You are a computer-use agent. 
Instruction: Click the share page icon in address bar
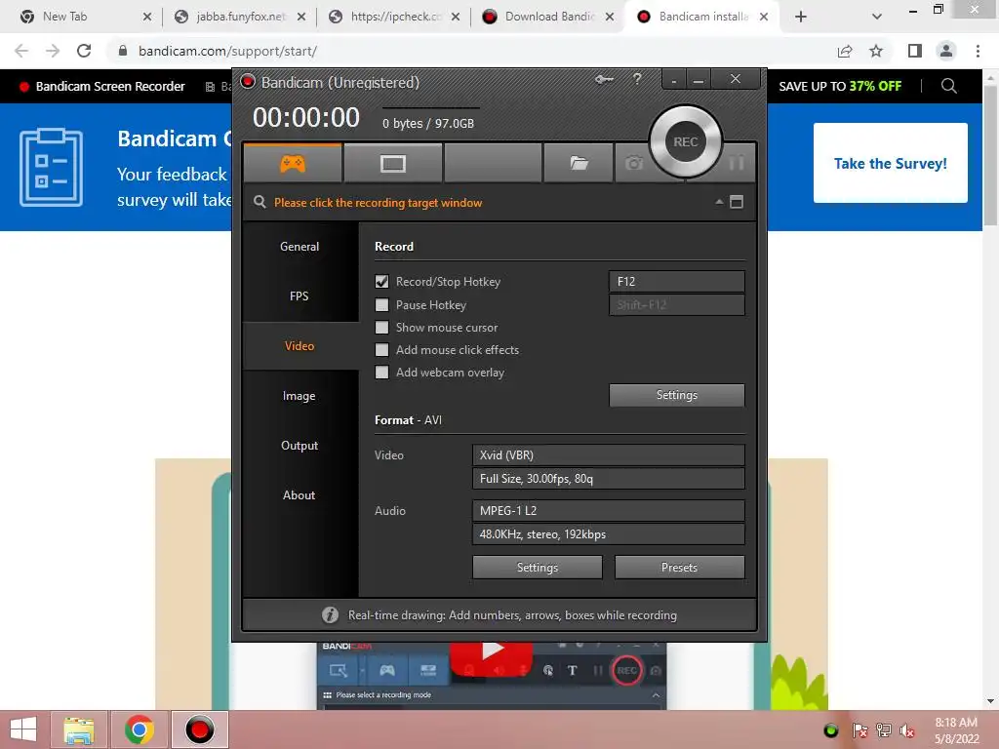click(x=845, y=51)
